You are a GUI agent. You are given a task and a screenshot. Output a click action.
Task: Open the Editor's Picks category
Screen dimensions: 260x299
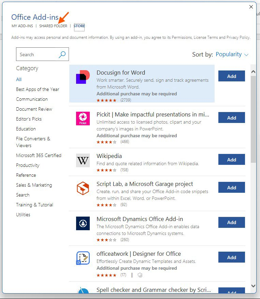click(x=29, y=119)
